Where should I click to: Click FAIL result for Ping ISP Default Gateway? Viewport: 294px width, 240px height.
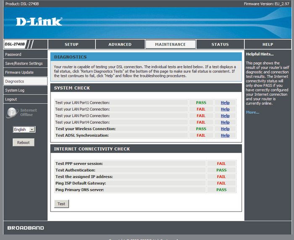pyautogui.click(x=221, y=183)
